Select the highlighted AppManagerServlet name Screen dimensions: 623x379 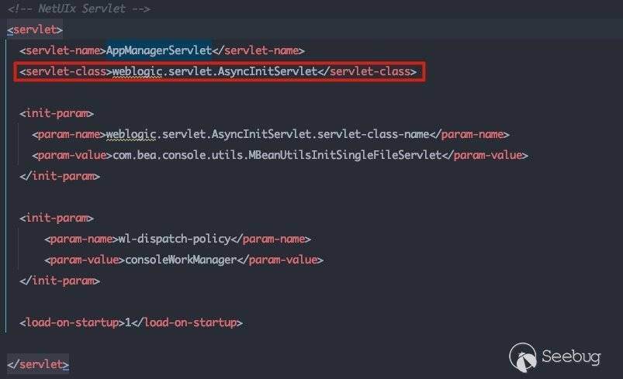(159, 50)
